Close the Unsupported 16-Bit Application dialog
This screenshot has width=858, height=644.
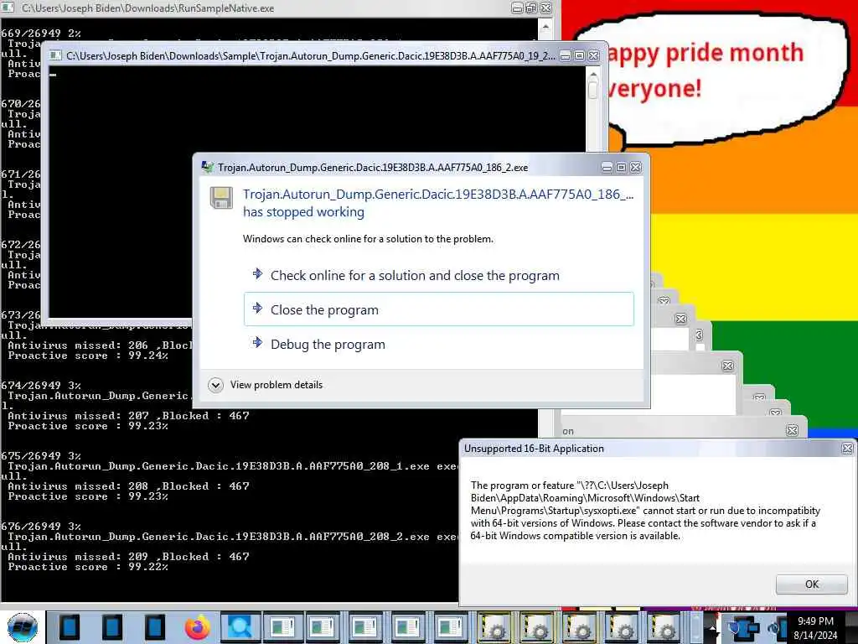(x=847, y=449)
